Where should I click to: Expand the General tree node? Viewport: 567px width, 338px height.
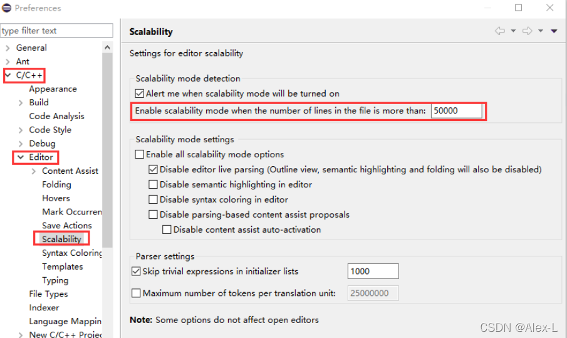coord(7,48)
